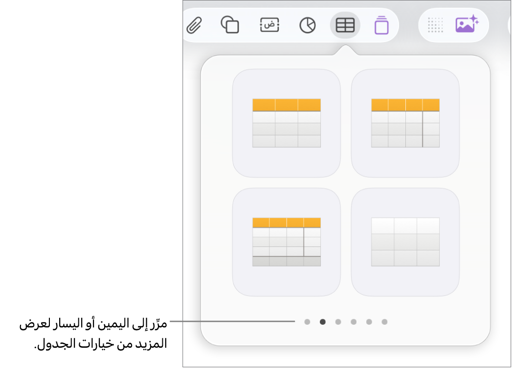The image size is (512, 380).
Task: Switch to the third page dot
Action: pos(338,322)
